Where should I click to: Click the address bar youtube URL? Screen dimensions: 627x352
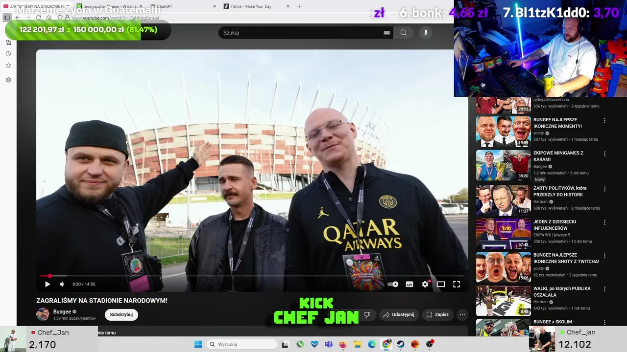pyautogui.click(x=116, y=18)
